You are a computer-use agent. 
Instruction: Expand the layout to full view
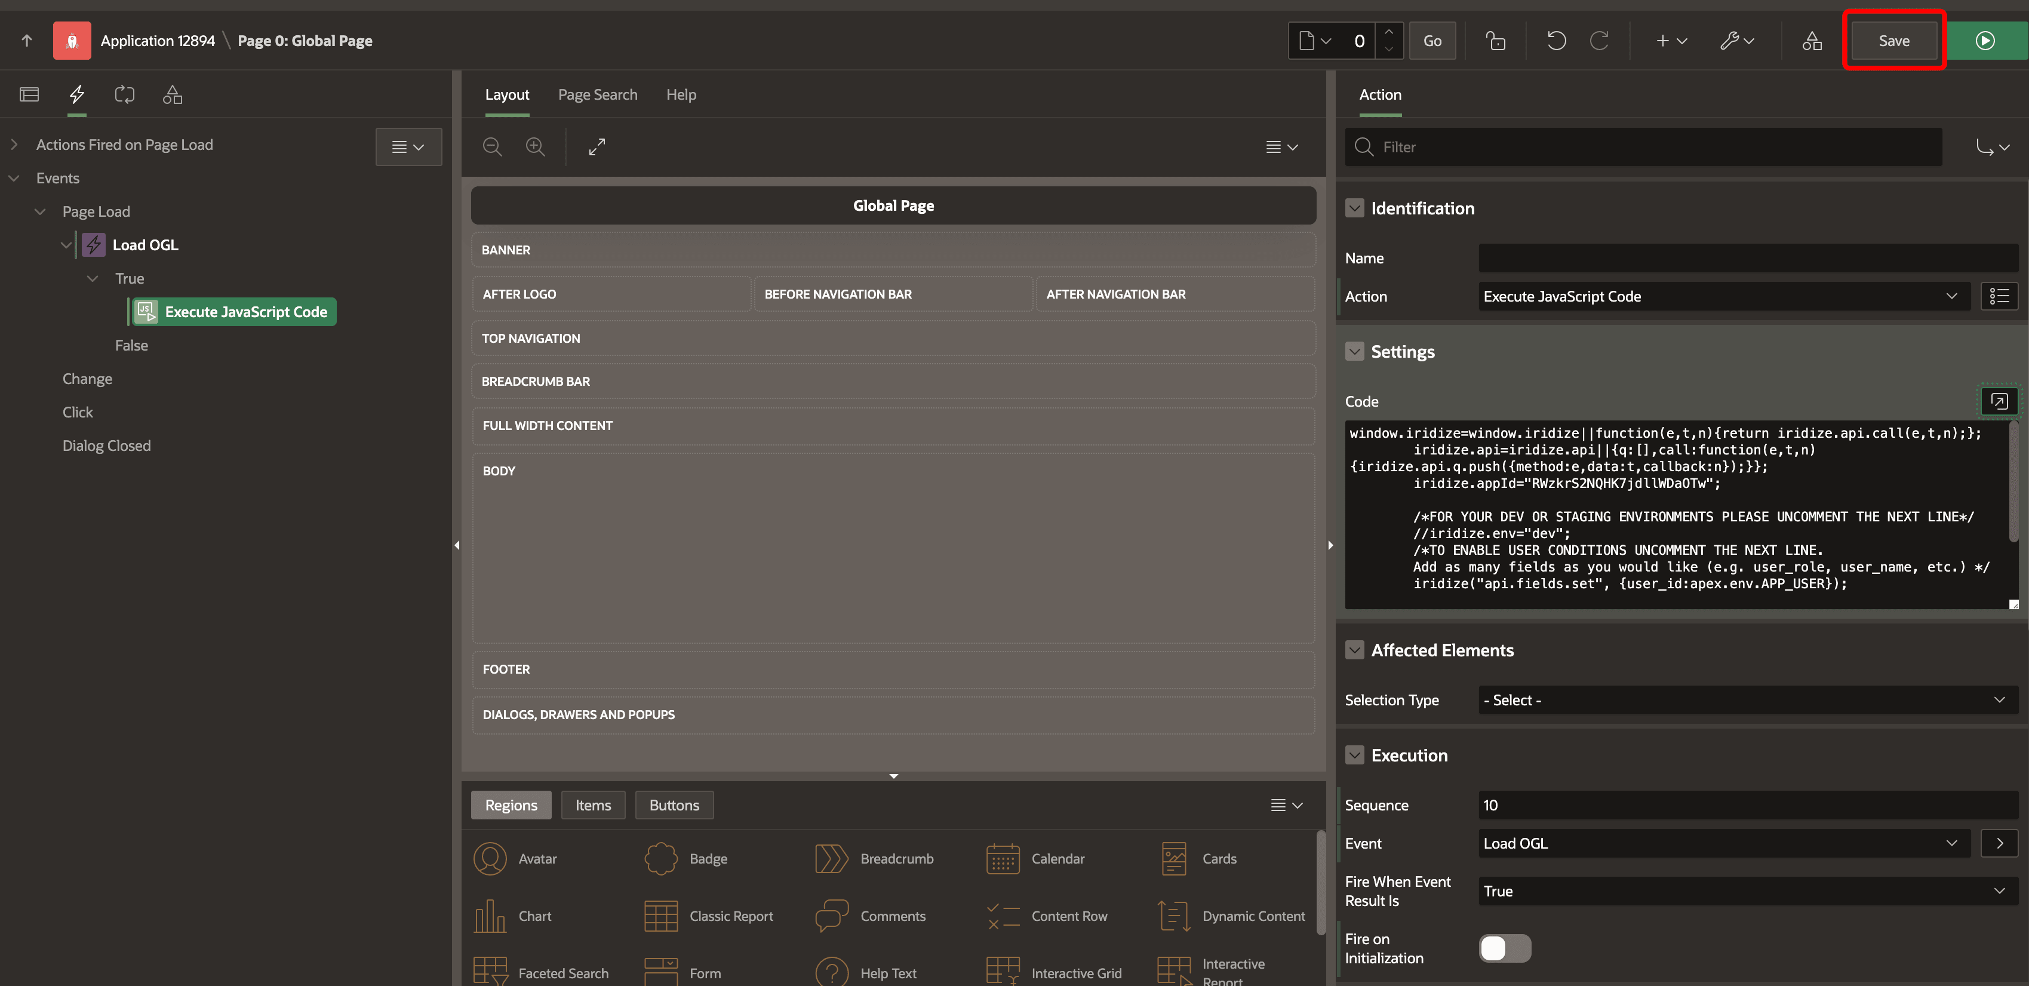pyautogui.click(x=597, y=146)
